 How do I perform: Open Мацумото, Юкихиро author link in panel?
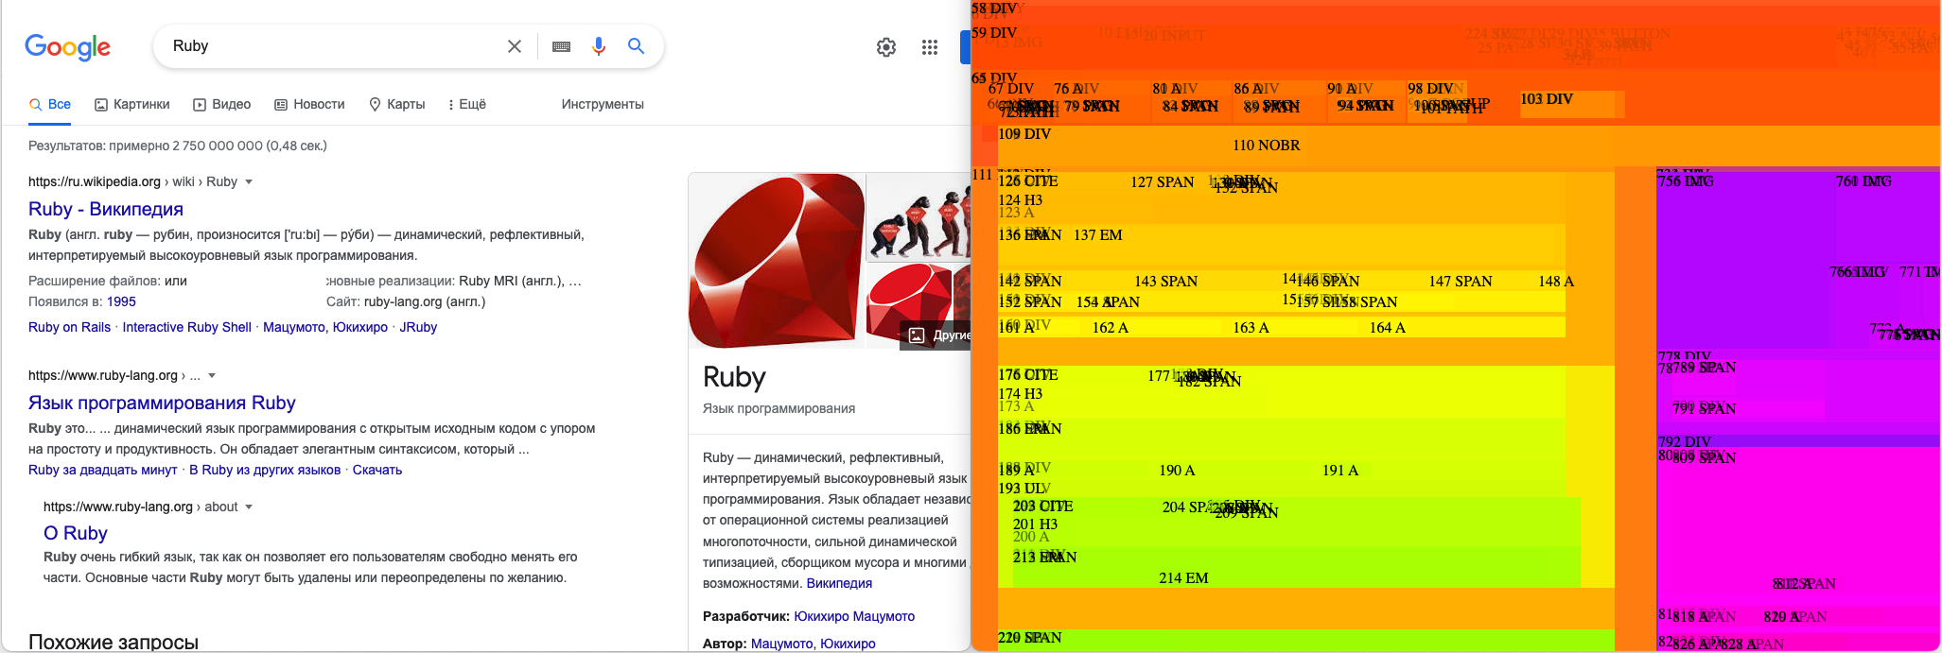pyautogui.click(x=814, y=644)
